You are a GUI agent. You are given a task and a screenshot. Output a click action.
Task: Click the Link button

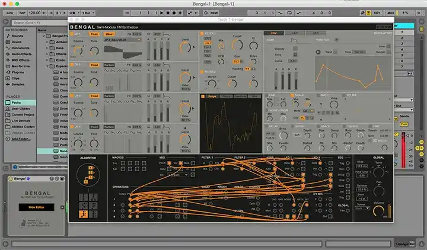pyautogui.click(x=9, y=13)
